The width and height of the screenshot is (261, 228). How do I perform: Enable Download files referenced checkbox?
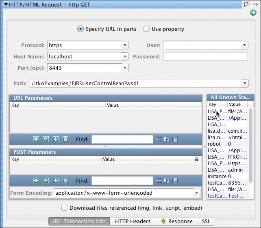tap(64, 208)
